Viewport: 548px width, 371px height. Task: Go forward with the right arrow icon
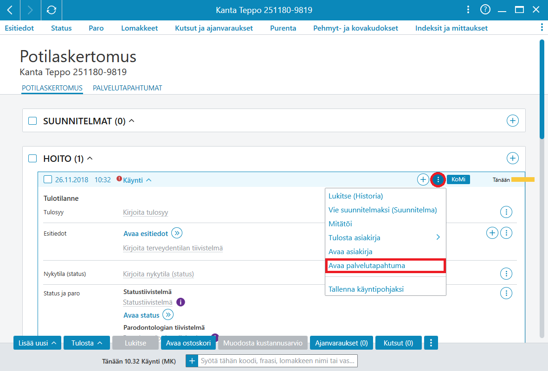coord(31,10)
